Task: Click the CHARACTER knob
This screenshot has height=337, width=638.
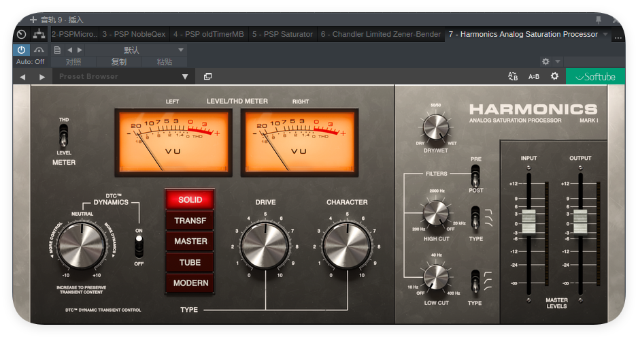Action: [347, 245]
